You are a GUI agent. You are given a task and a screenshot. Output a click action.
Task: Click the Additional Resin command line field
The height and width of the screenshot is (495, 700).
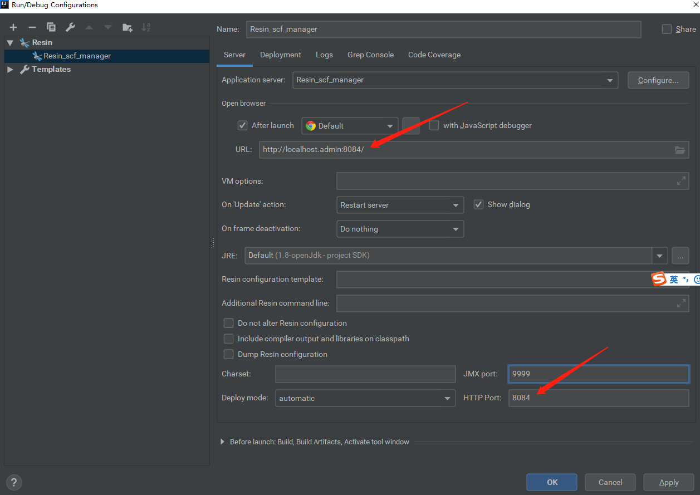click(x=512, y=303)
